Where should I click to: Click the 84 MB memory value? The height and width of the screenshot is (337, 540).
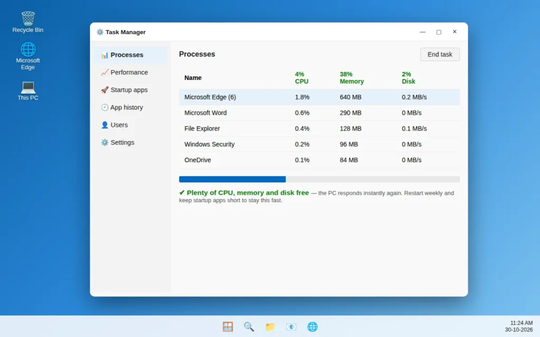click(349, 160)
